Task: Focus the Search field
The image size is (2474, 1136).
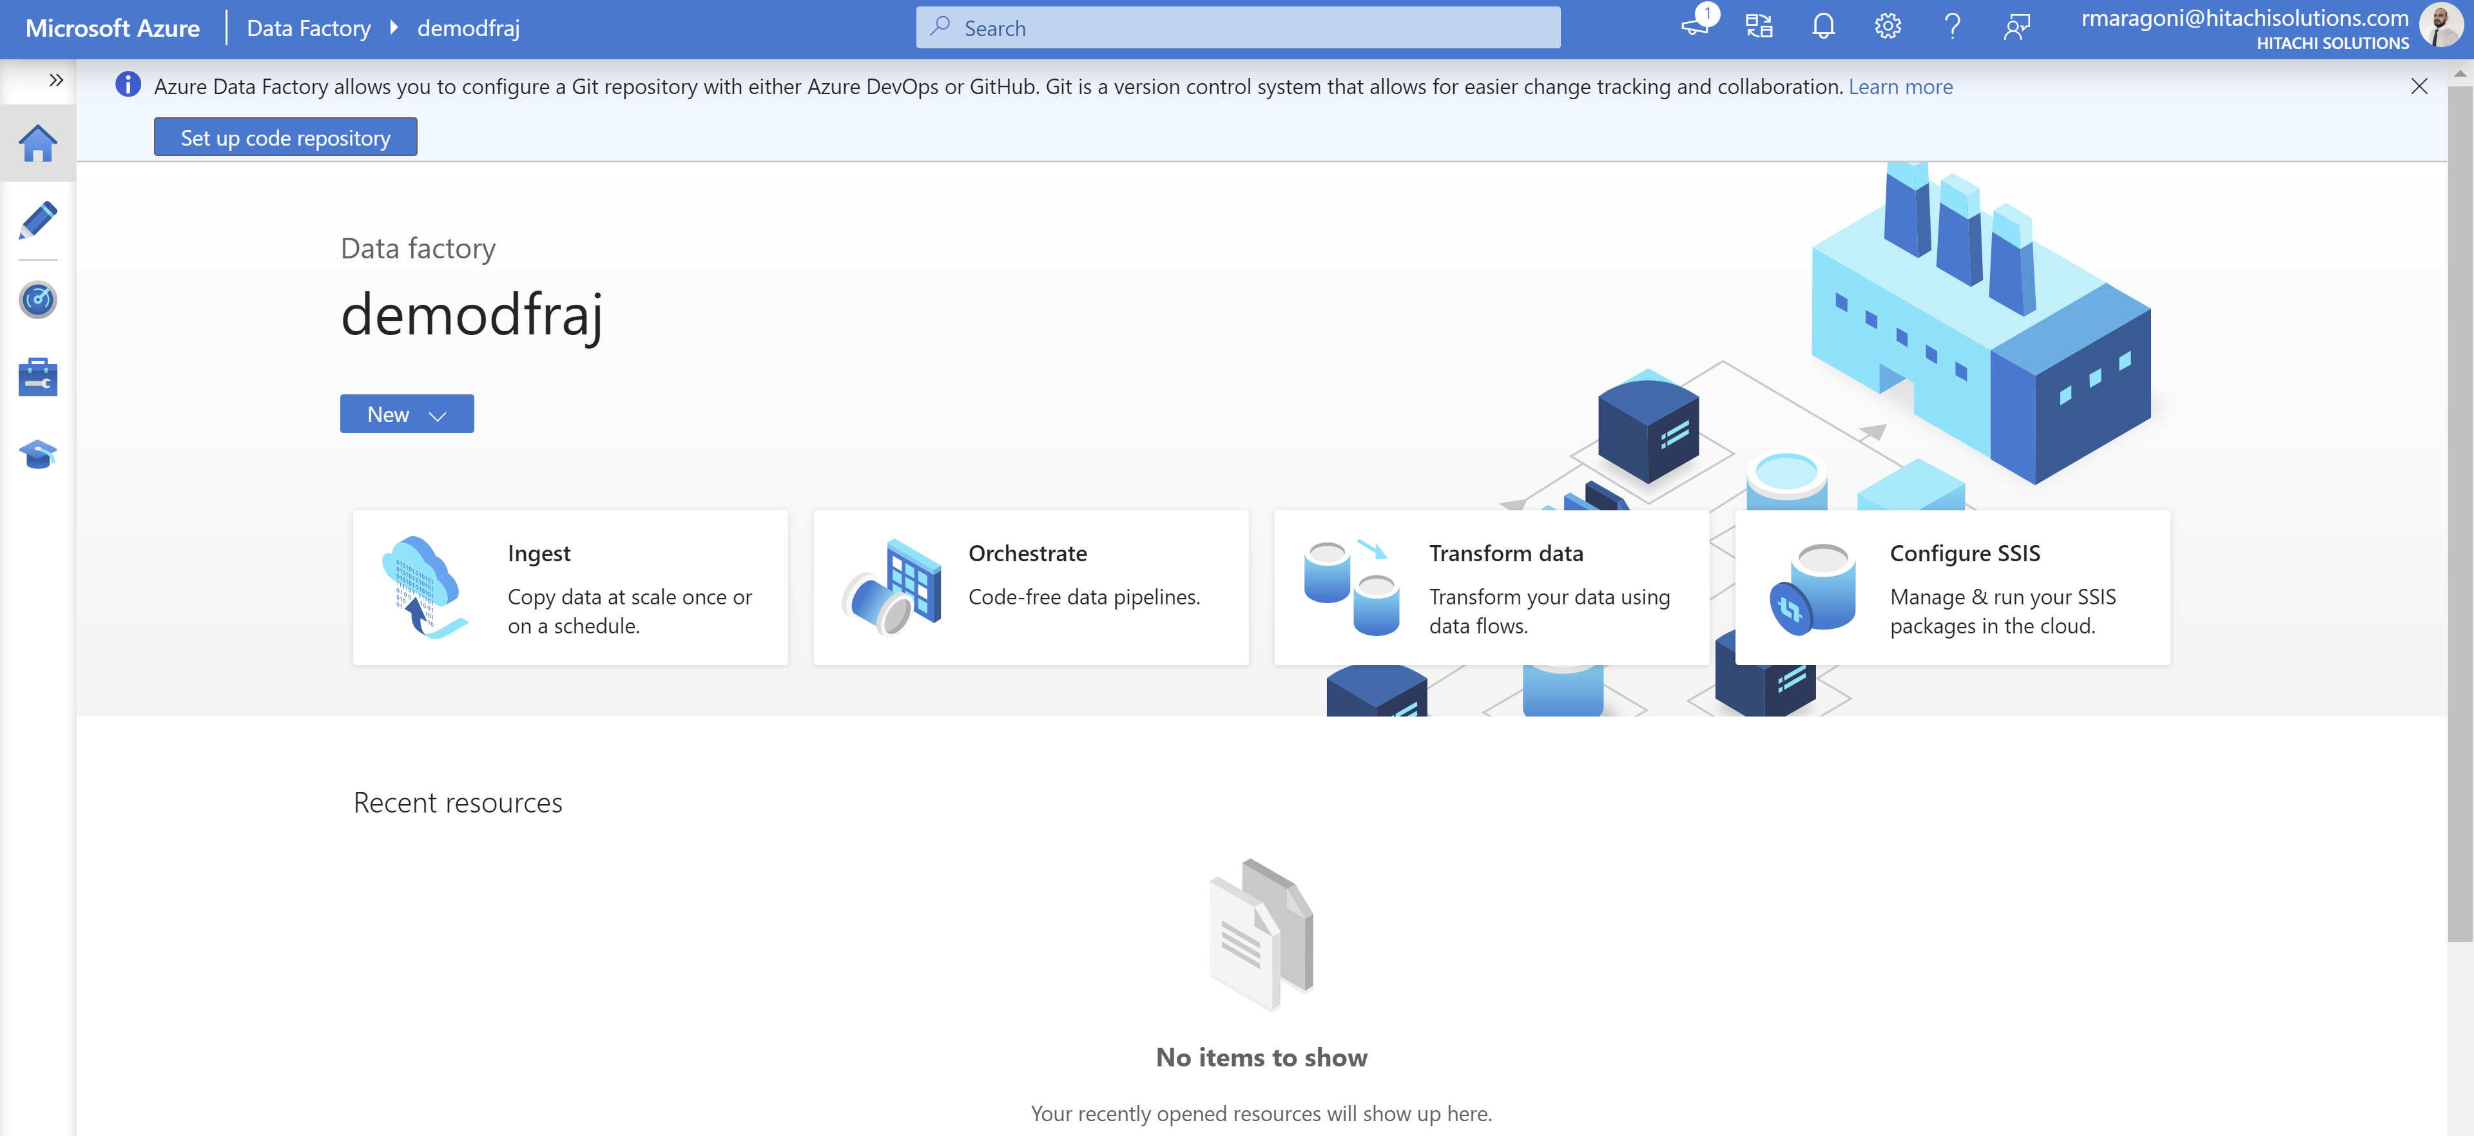Action: click(x=1238, y=28)
